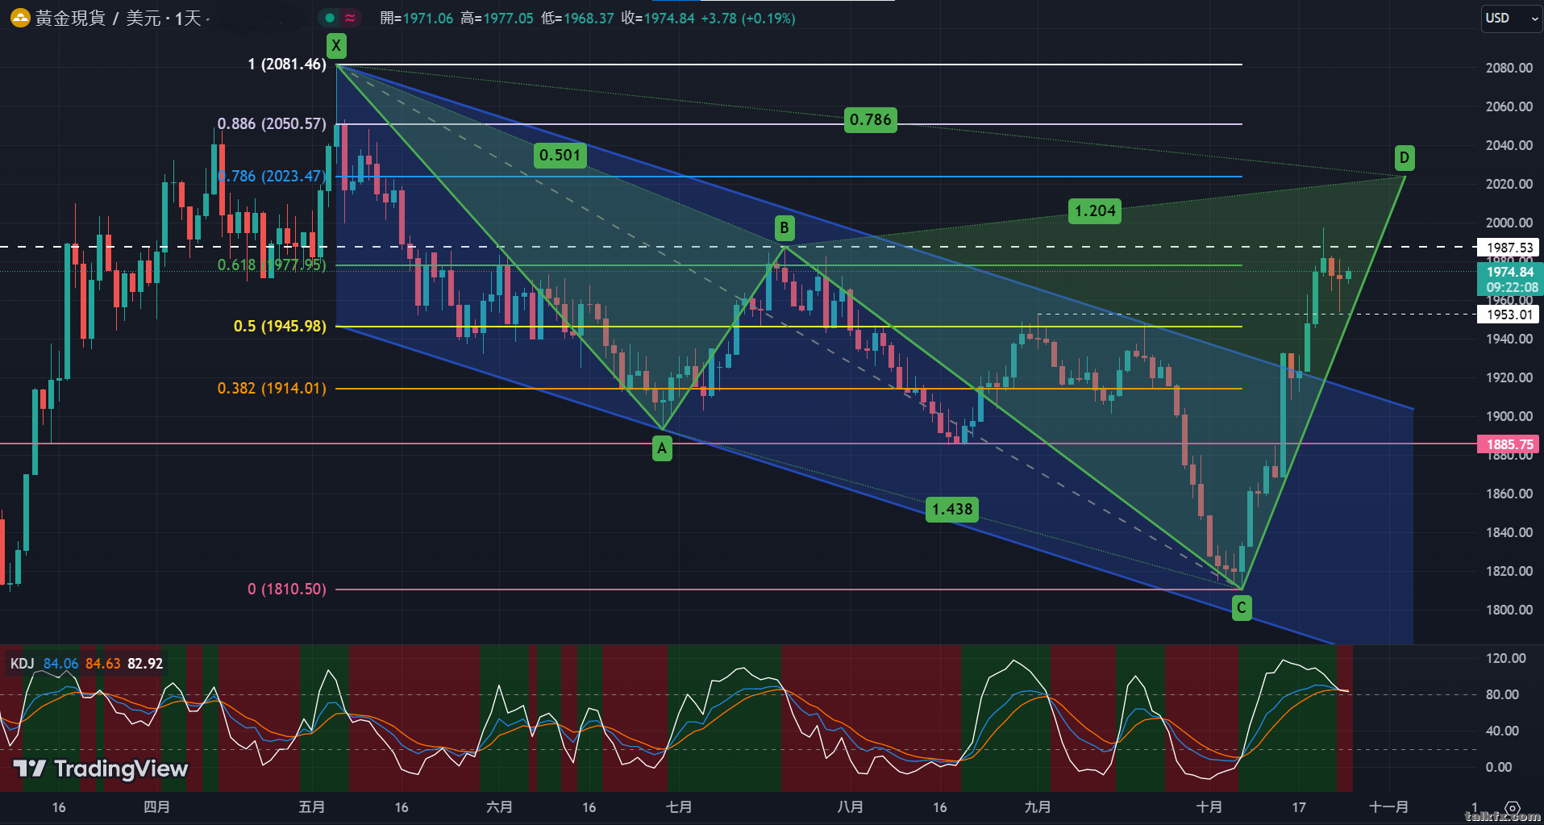Open chart settings hexagon gear icon
Image resolution: width=1544 pixels, height=825 pixels.
point(1513,808)
